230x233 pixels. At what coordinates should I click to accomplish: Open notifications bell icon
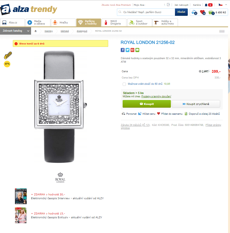pyautogui.click(x=206, y=5)
